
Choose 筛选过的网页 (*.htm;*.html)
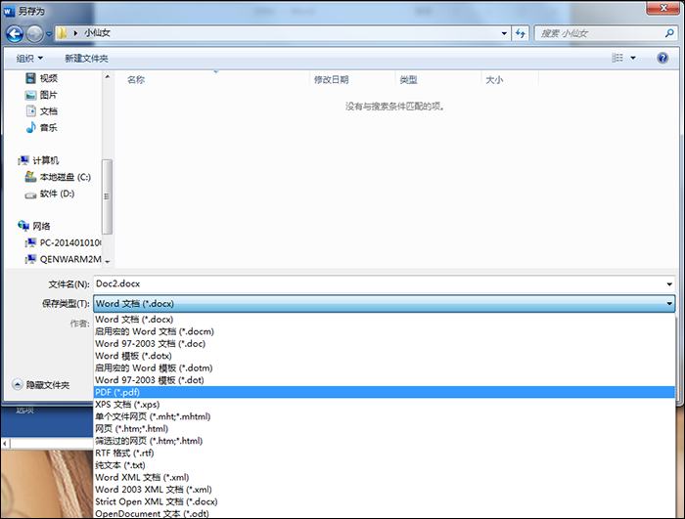[x=384, y=441]
